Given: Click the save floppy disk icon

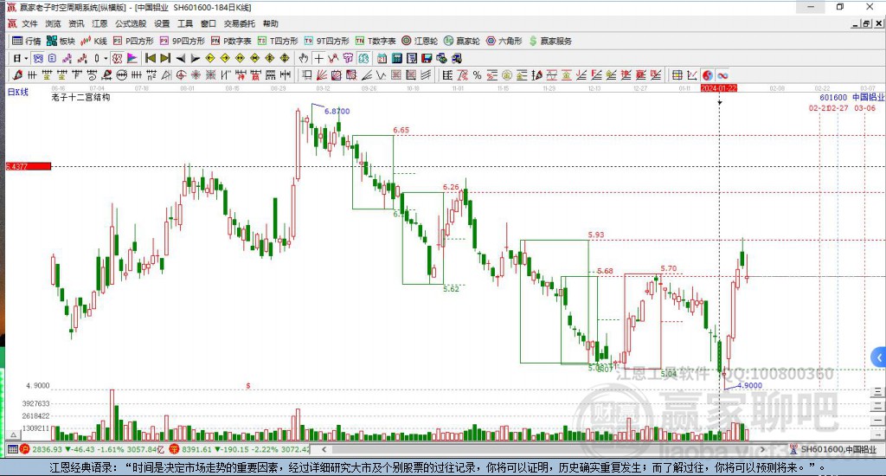Looking at the screenshot, I should click(427, 58).
